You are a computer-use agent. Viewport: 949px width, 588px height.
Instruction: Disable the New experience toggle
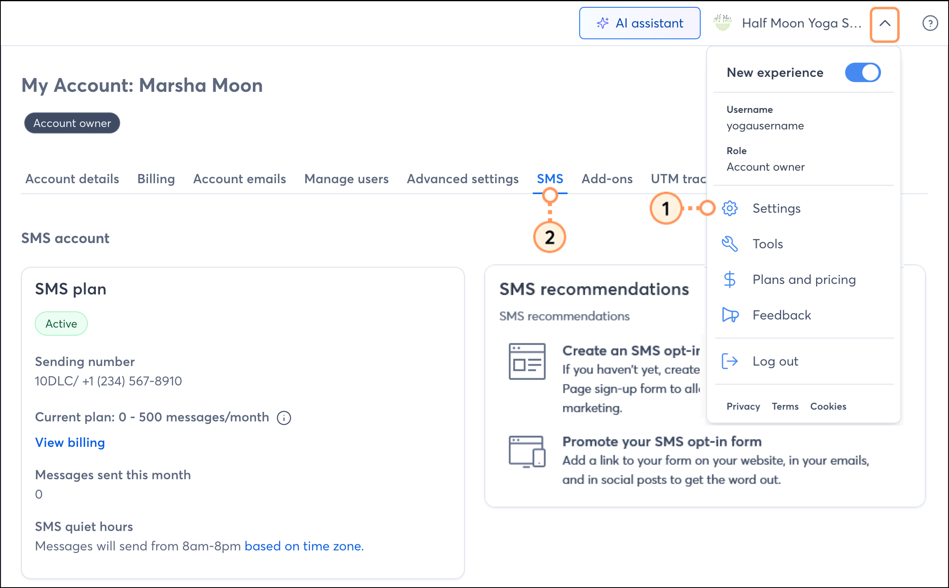pos(862,73)
